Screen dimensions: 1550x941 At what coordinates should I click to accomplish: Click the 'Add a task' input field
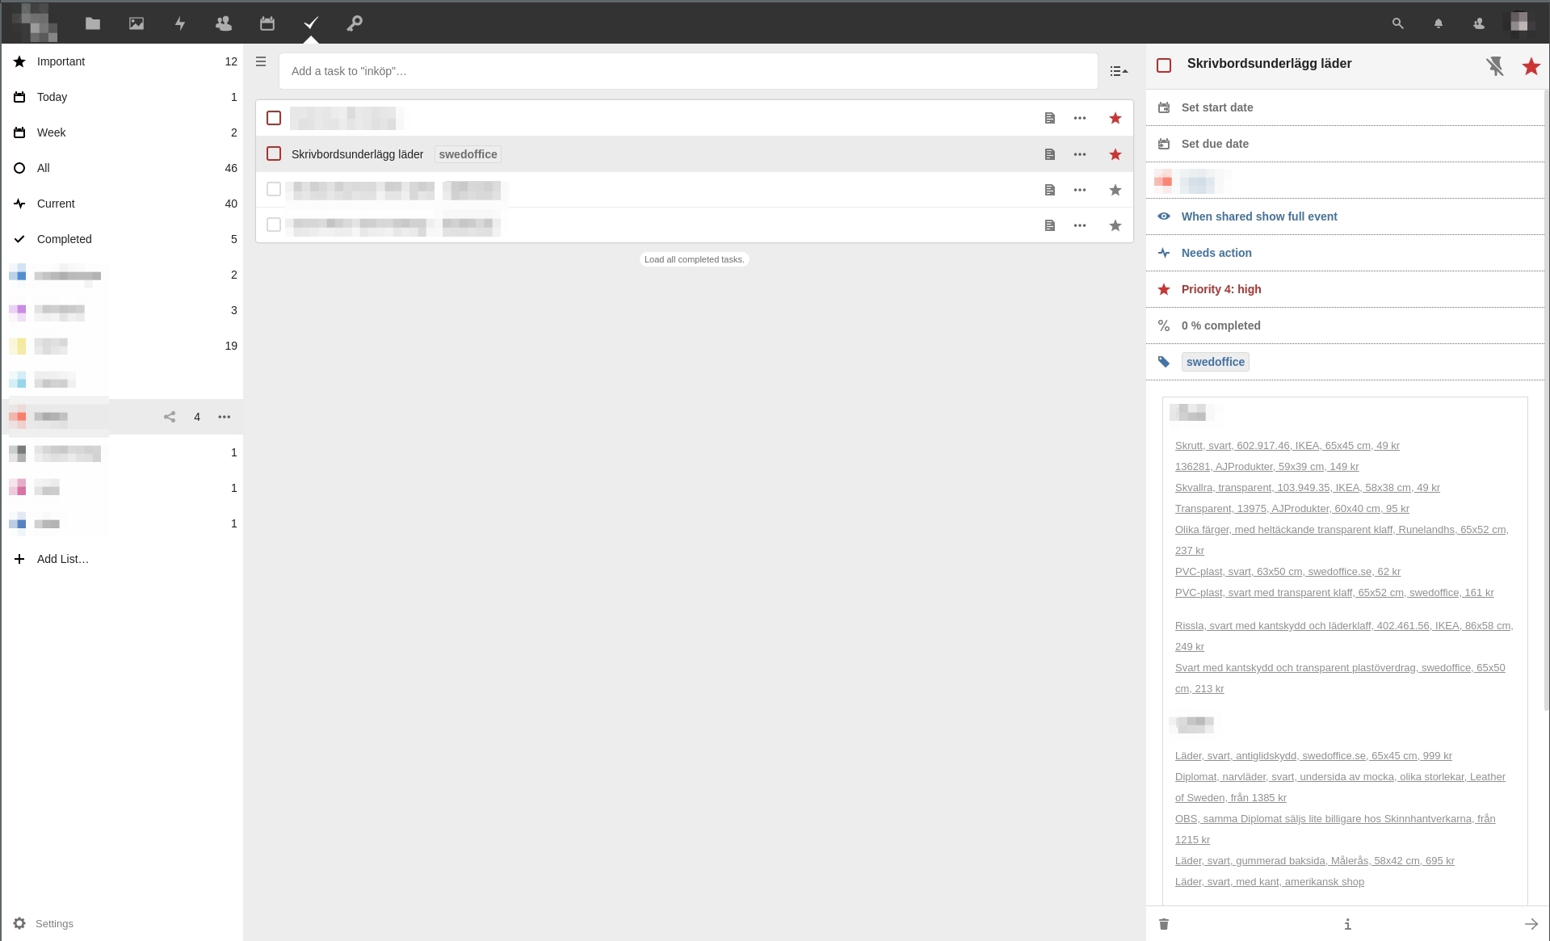click(x=689, y=71)
